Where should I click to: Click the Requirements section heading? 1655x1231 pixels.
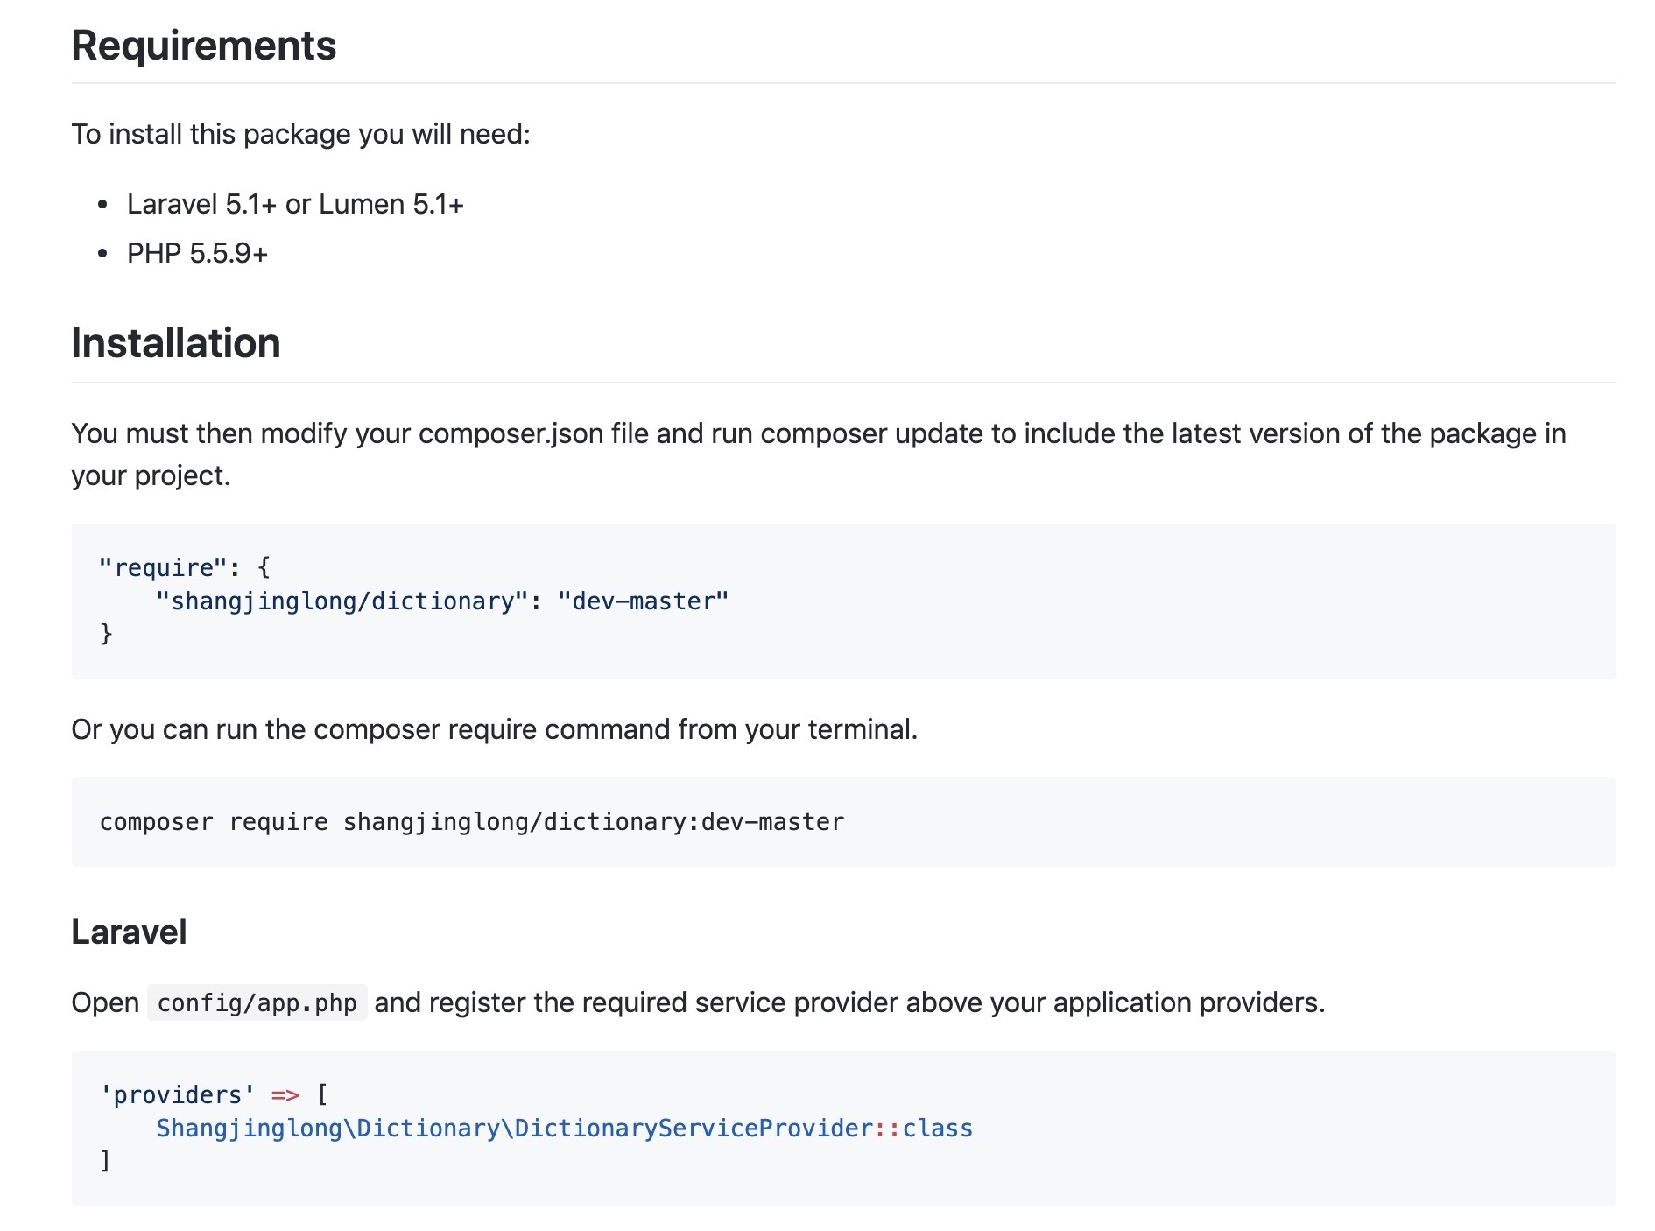(203, 46)
